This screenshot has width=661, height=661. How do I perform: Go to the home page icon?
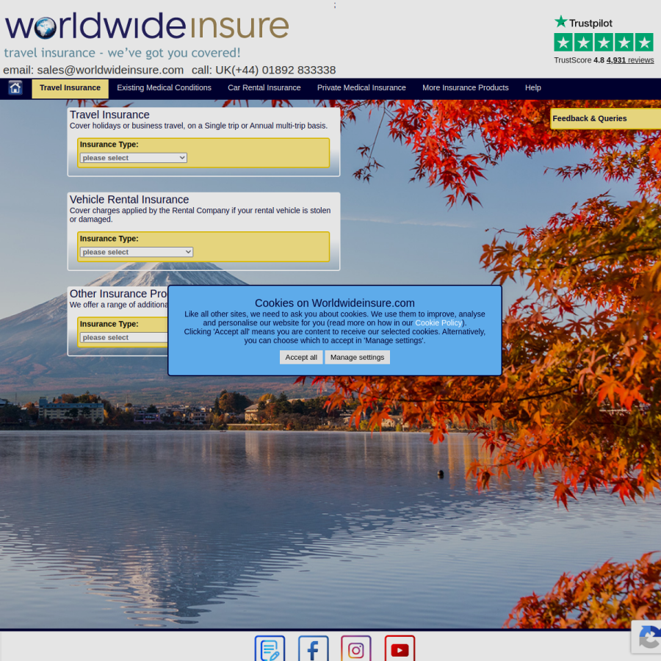point(15,87)
